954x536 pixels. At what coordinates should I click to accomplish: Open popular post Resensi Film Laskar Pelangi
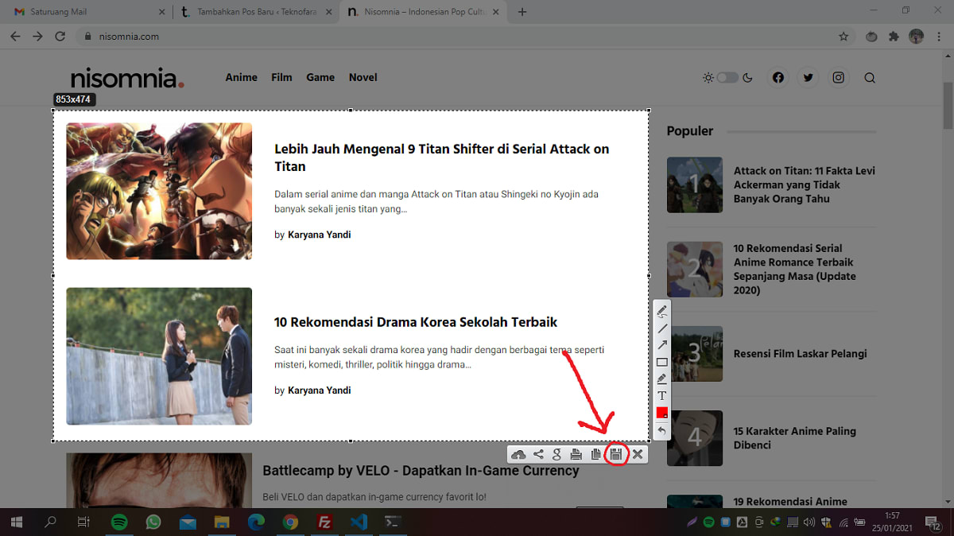(x=800, y=354)
